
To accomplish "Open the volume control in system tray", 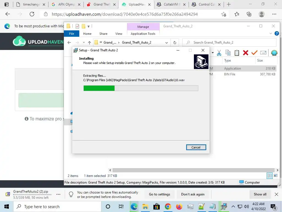I will point(246,206).
